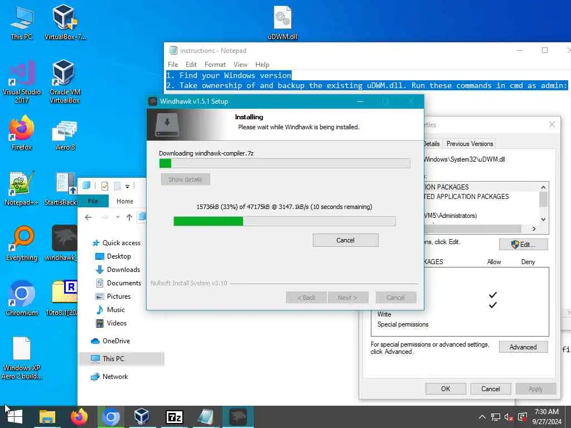Cancel the windhawk-compiler download
Screen dimensions: 571x428
click(345, 240)
